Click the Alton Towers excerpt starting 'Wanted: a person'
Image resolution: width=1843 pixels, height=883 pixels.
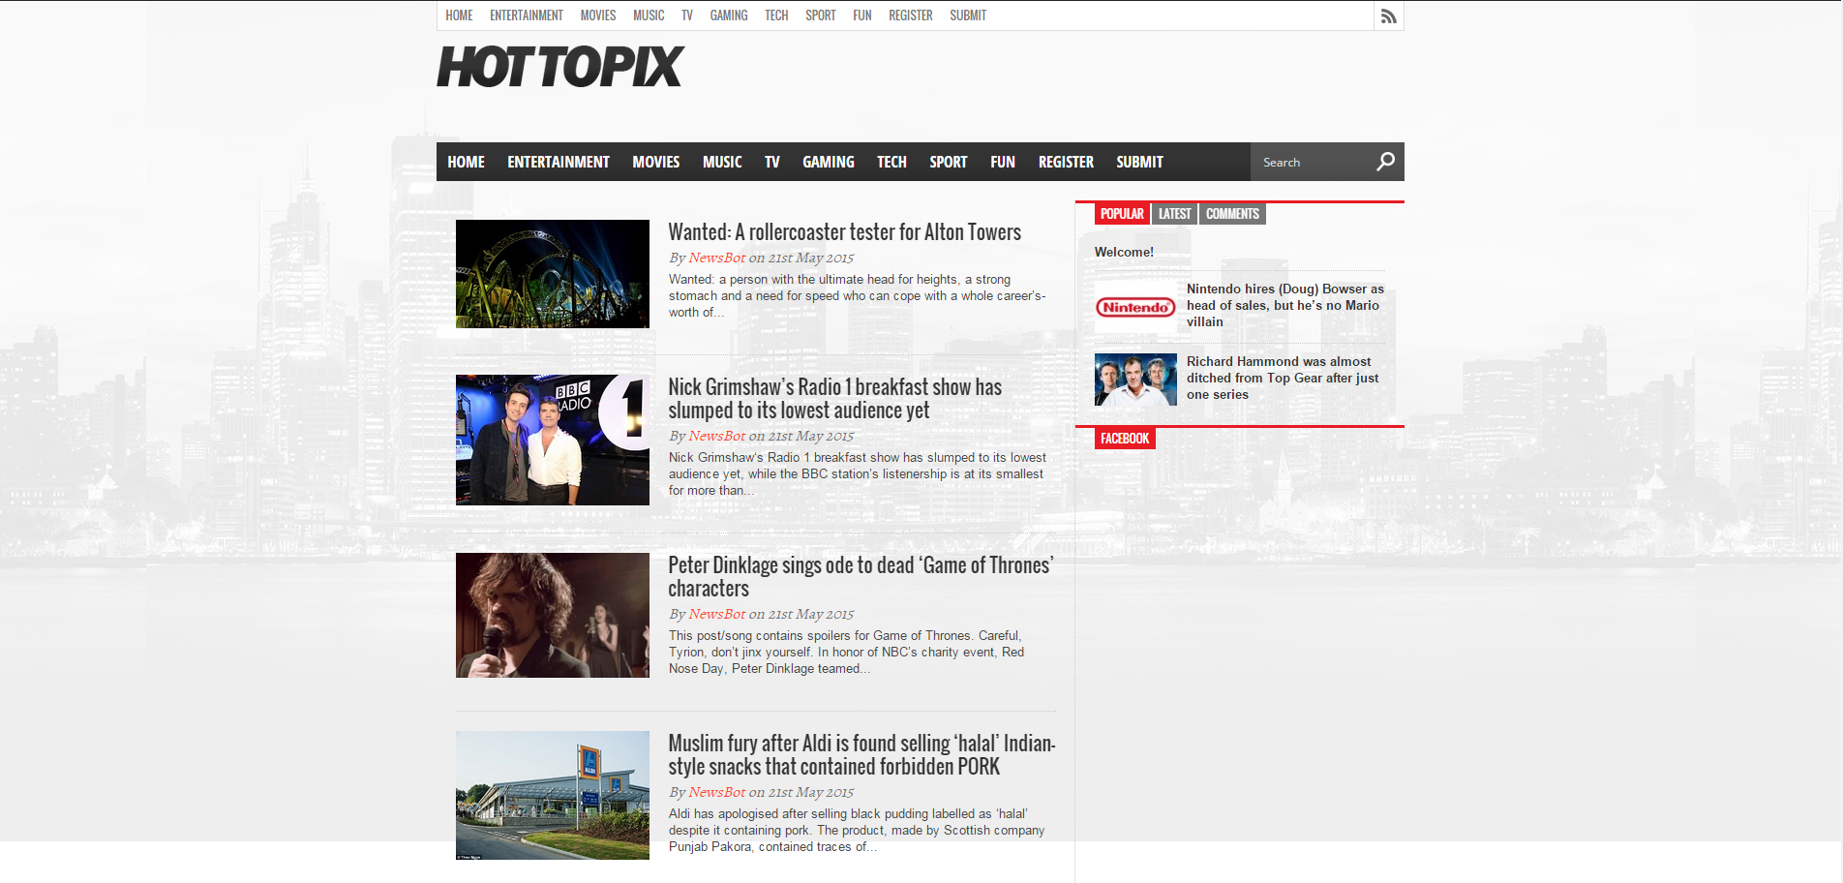tap(858, 296)
